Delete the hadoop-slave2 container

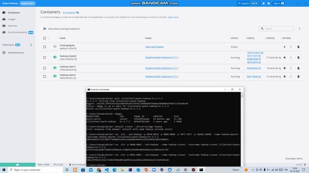(298, 76)
